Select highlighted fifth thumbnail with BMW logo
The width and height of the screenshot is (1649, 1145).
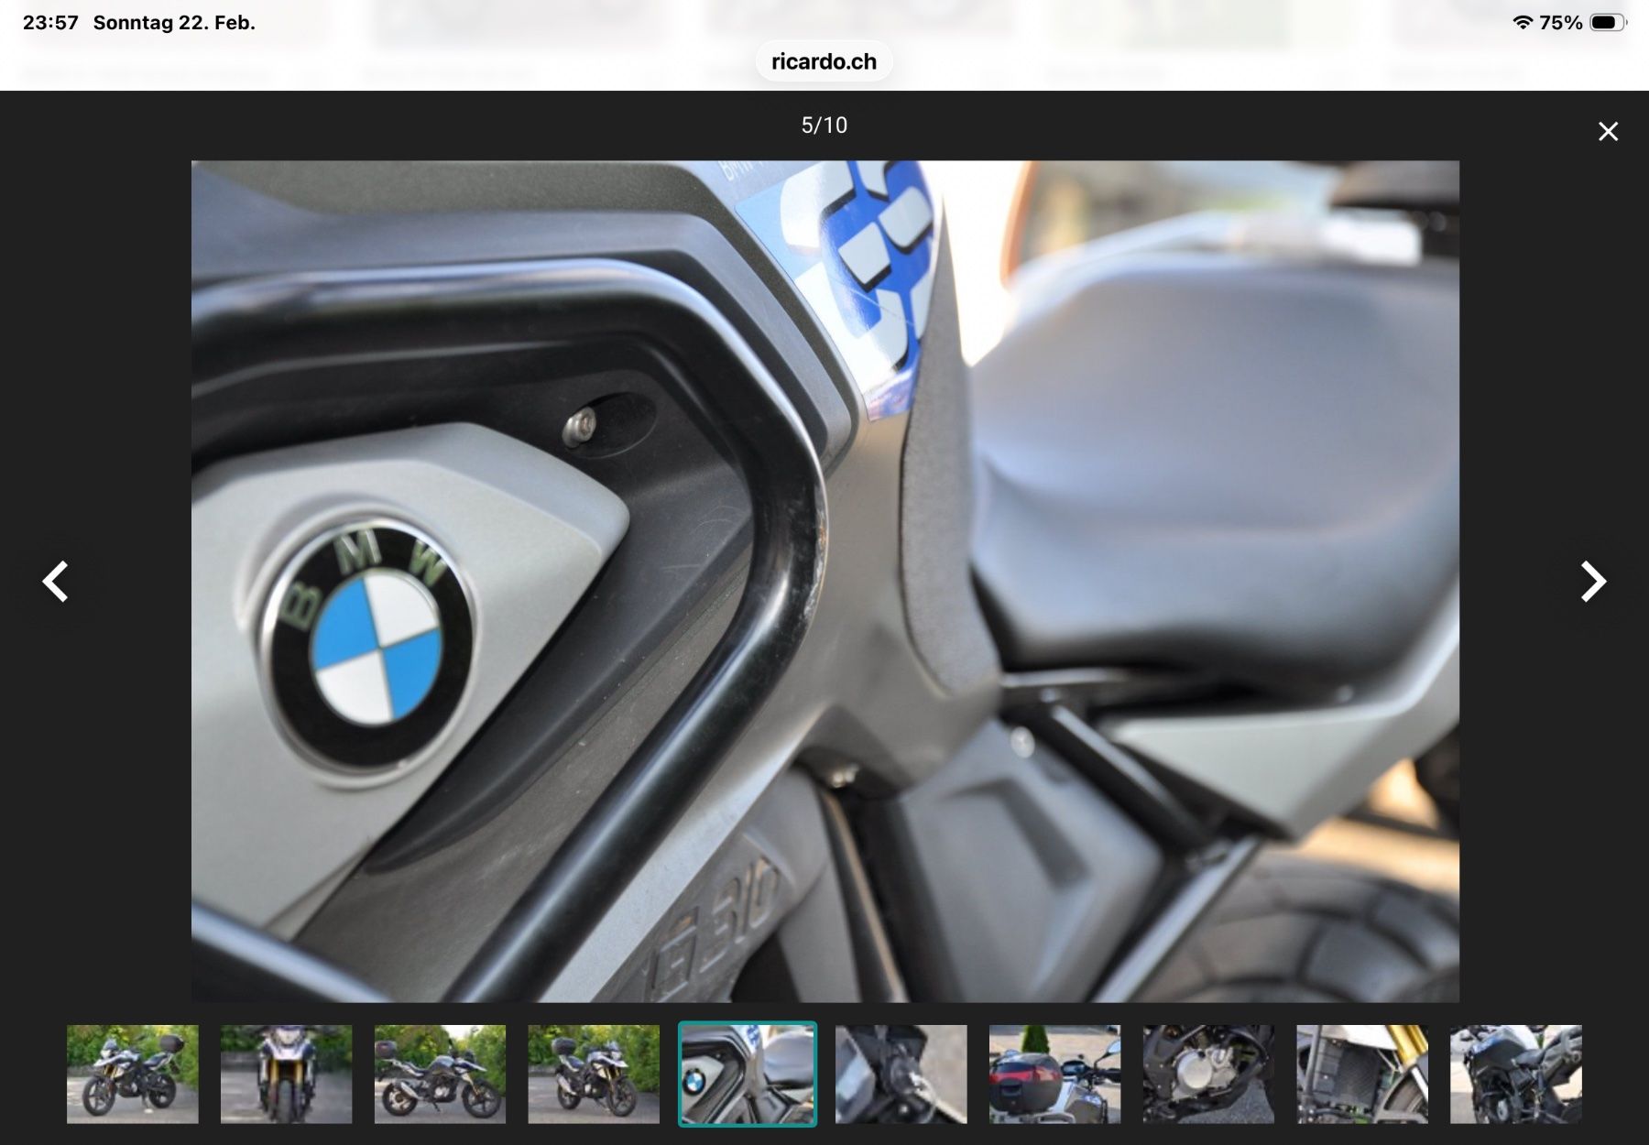tap(748, 1074)
